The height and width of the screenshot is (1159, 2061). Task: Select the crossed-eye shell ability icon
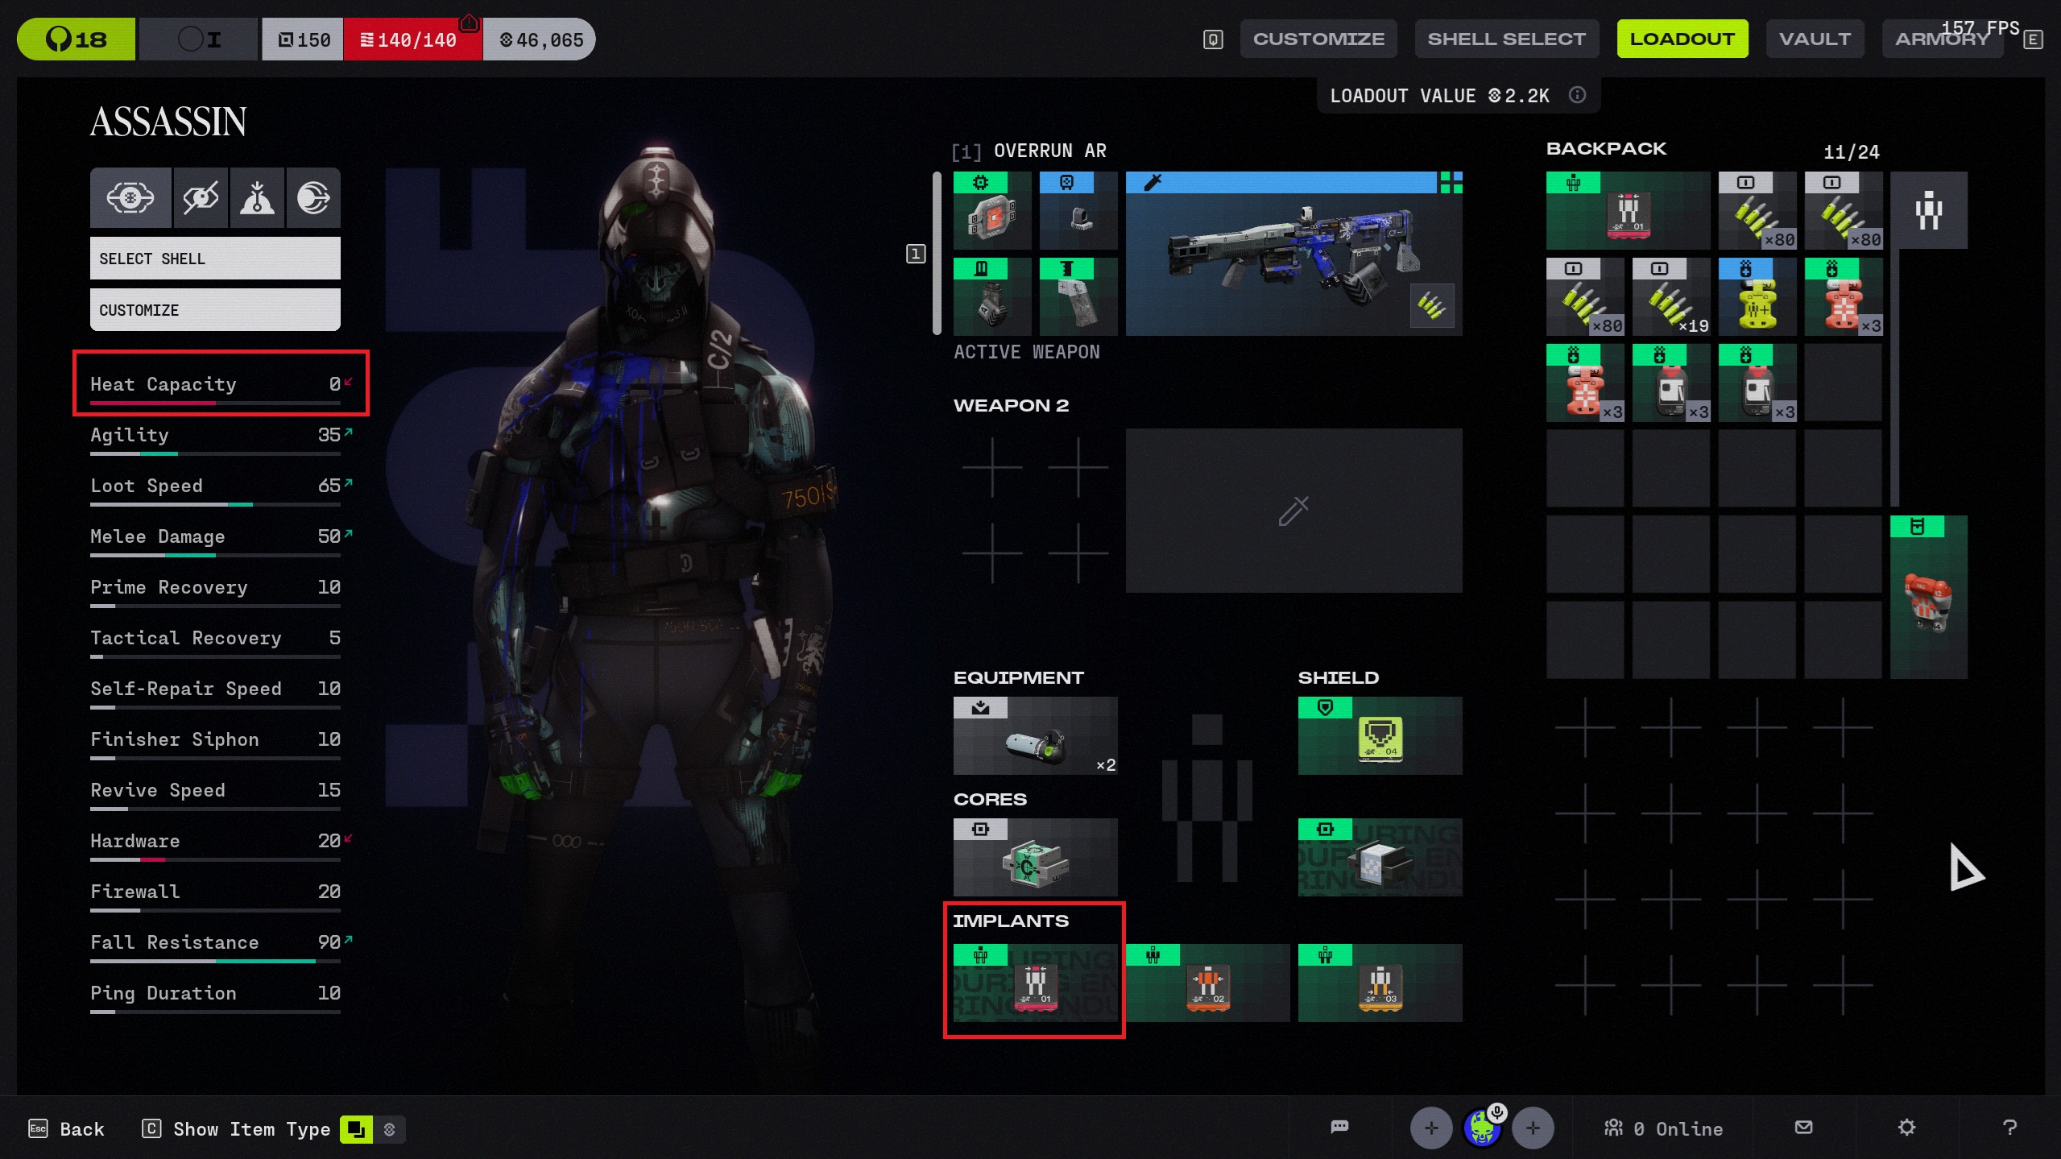click(201, 198)
